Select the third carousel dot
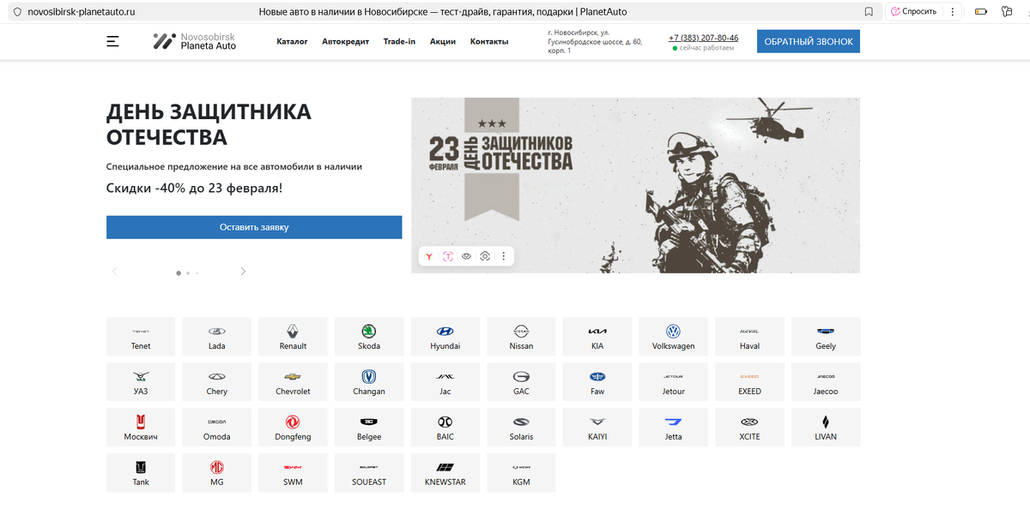Viewport: 1030px width, 515px height. point(197,272)
